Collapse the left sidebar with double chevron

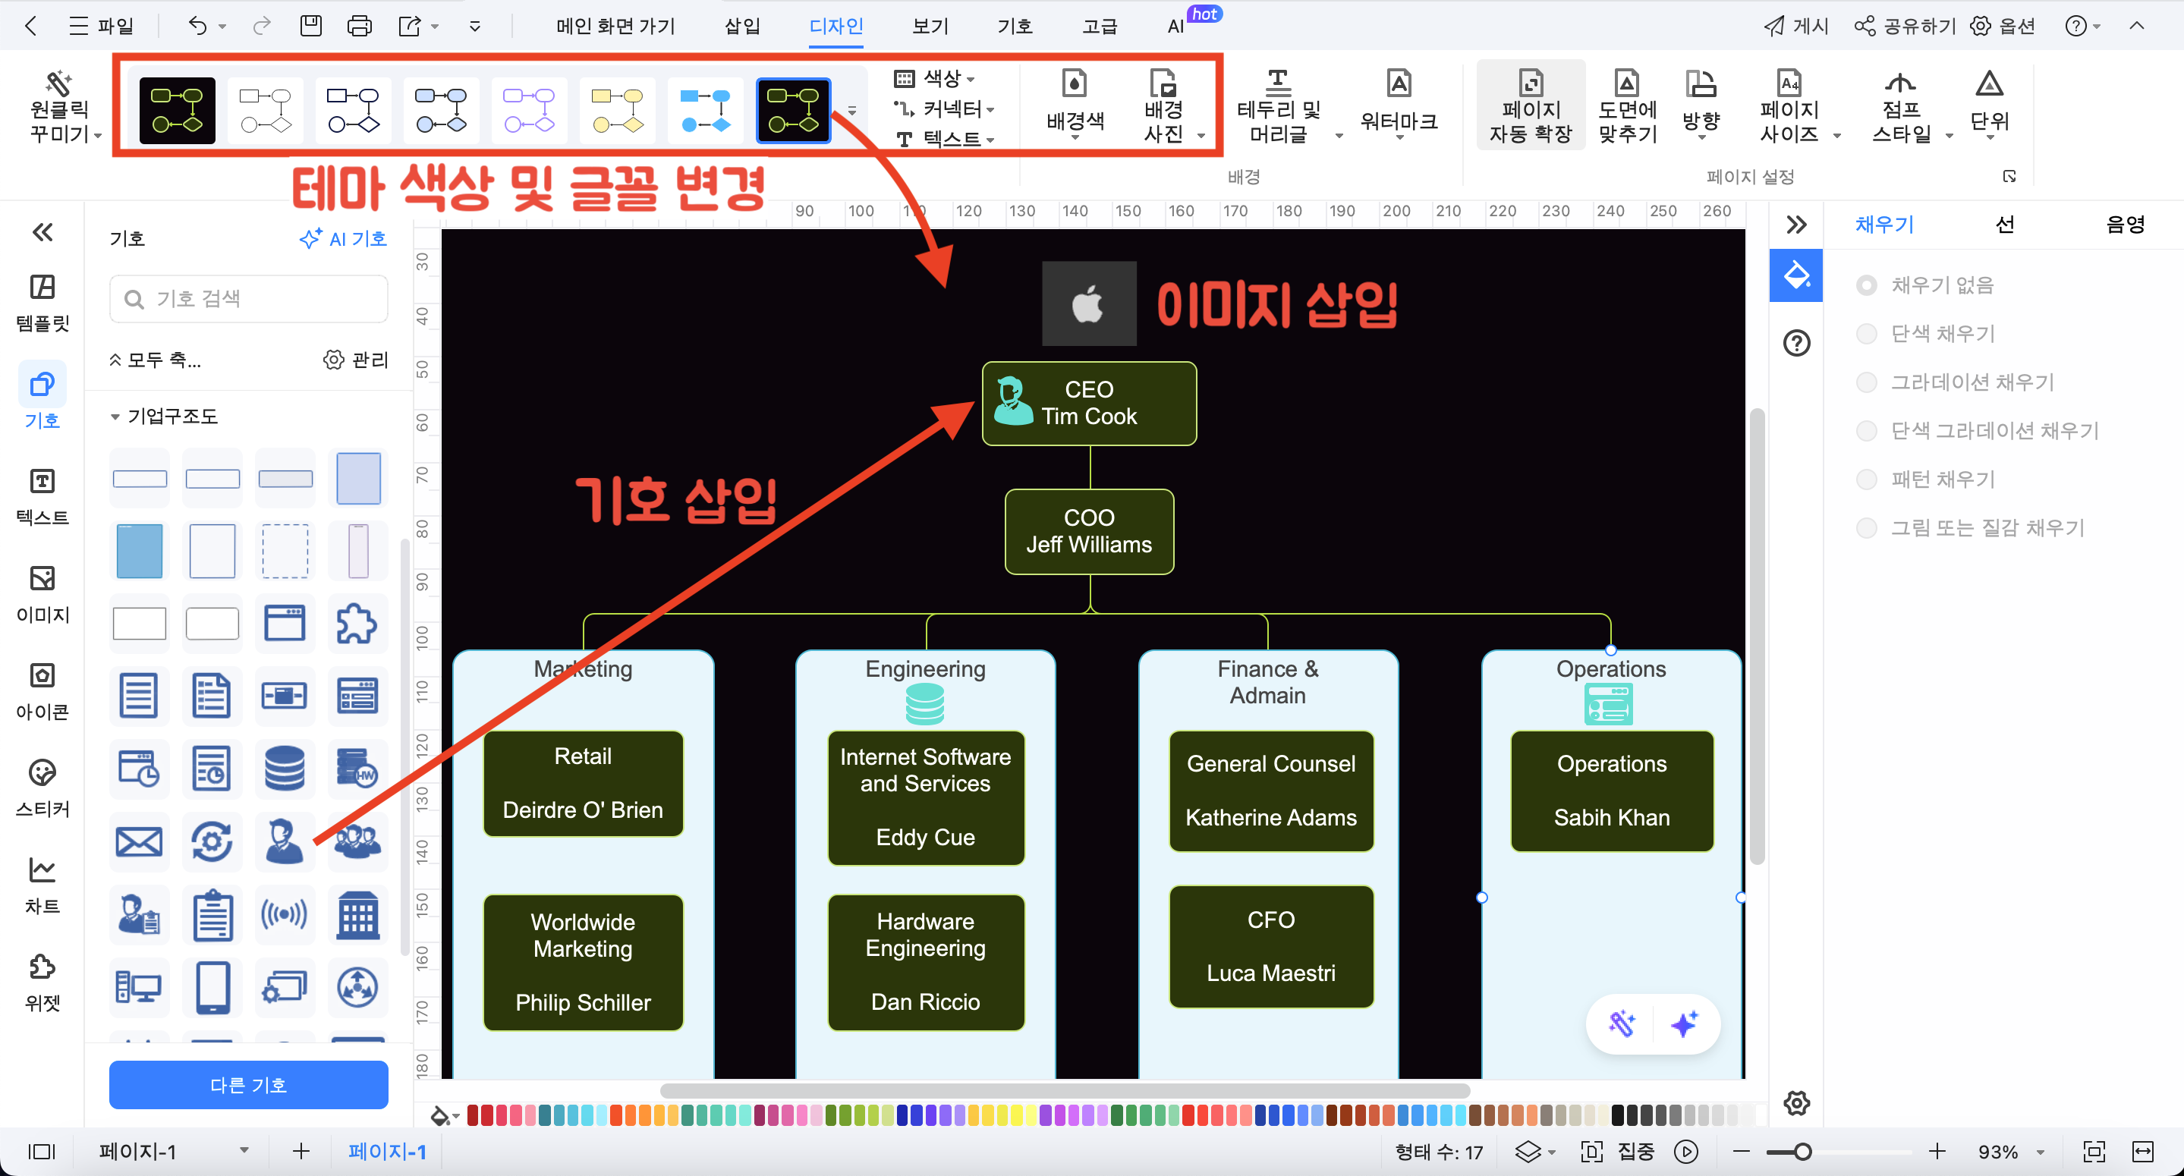pyautogui.click(x=42, y=232)
